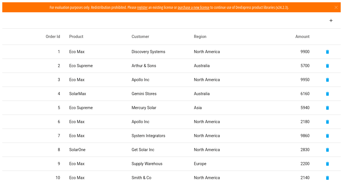Remove the Gemini Stores order
The image size is (343, 180).
click(328, 94)
